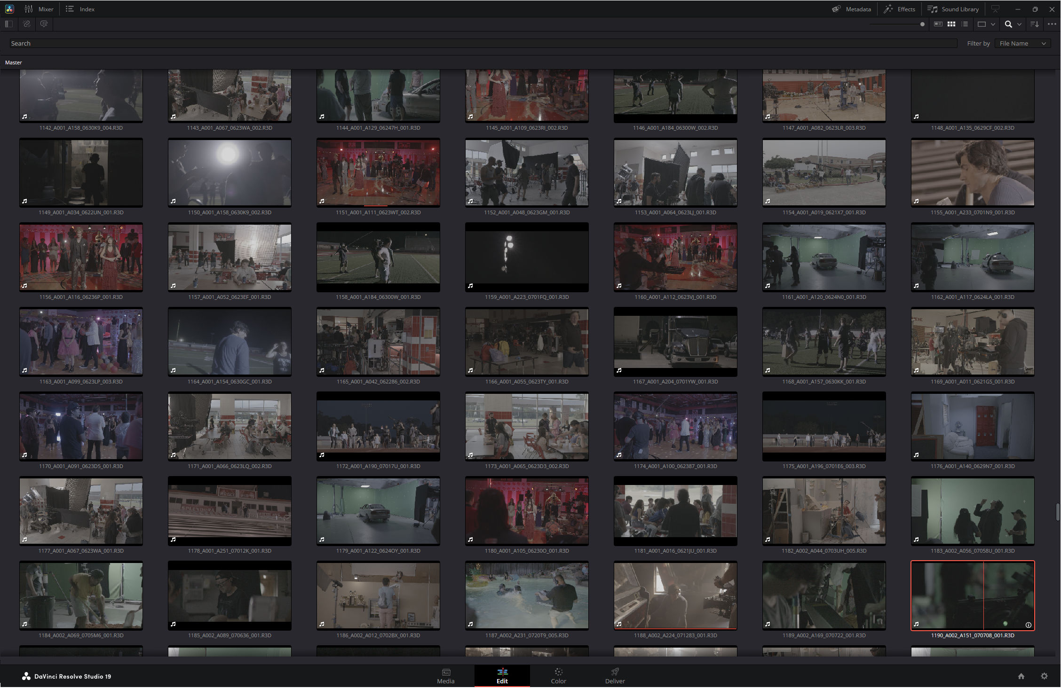
Task: Switch to the Color page
Action: (x=559, y=676)
